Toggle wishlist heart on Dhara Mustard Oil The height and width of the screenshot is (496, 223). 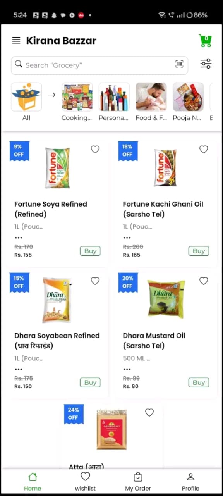pyautogui.click(x=204, y=281)
